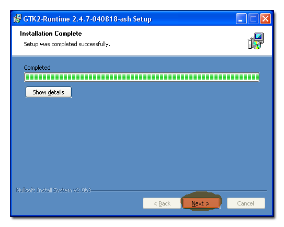Viewport: 284px width, 227px height.
Task: Click the installer icon in title bar
Action: 17,18
